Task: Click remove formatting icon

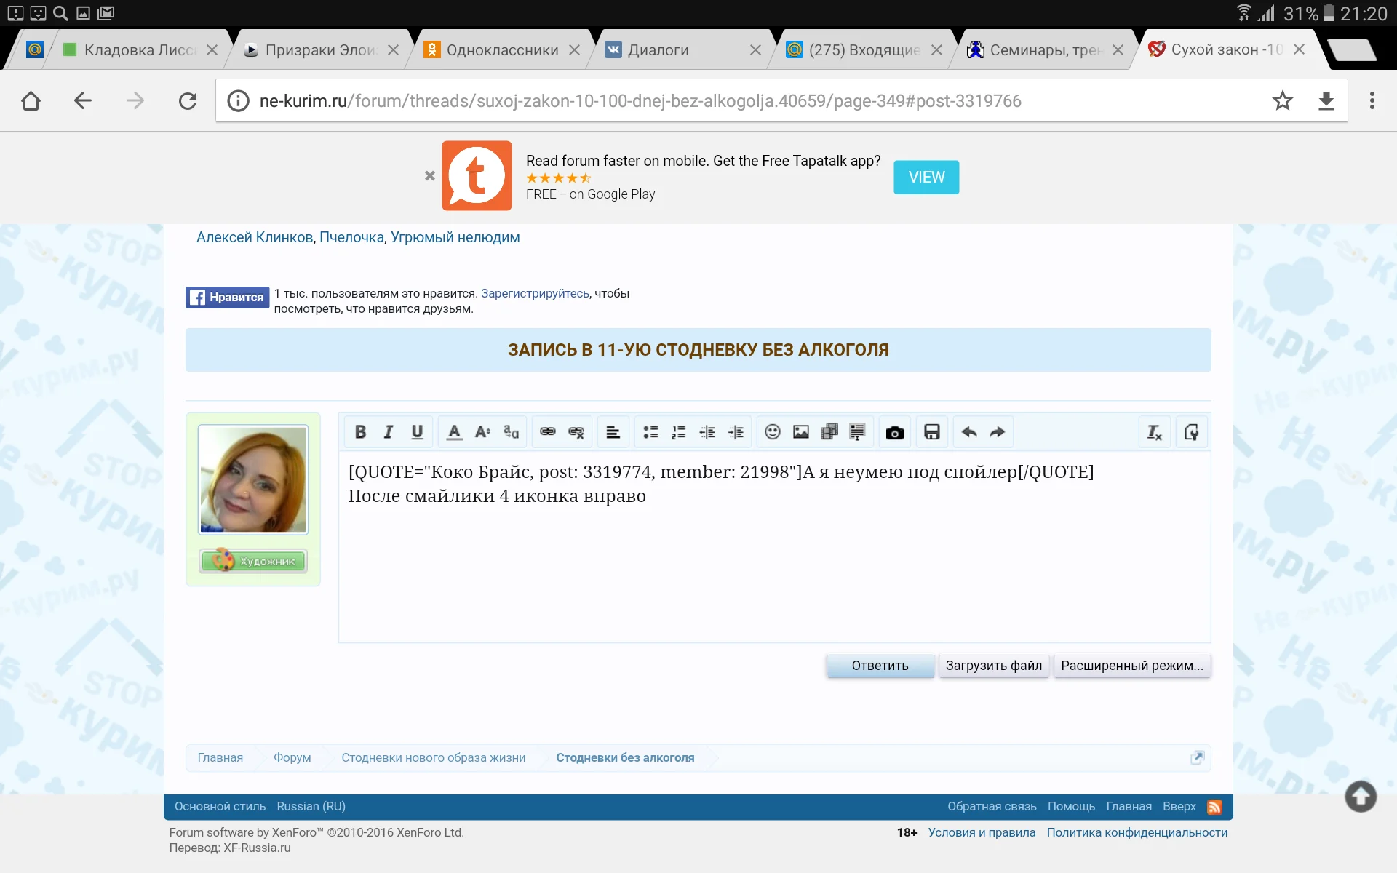Action: click(1155, 432)
